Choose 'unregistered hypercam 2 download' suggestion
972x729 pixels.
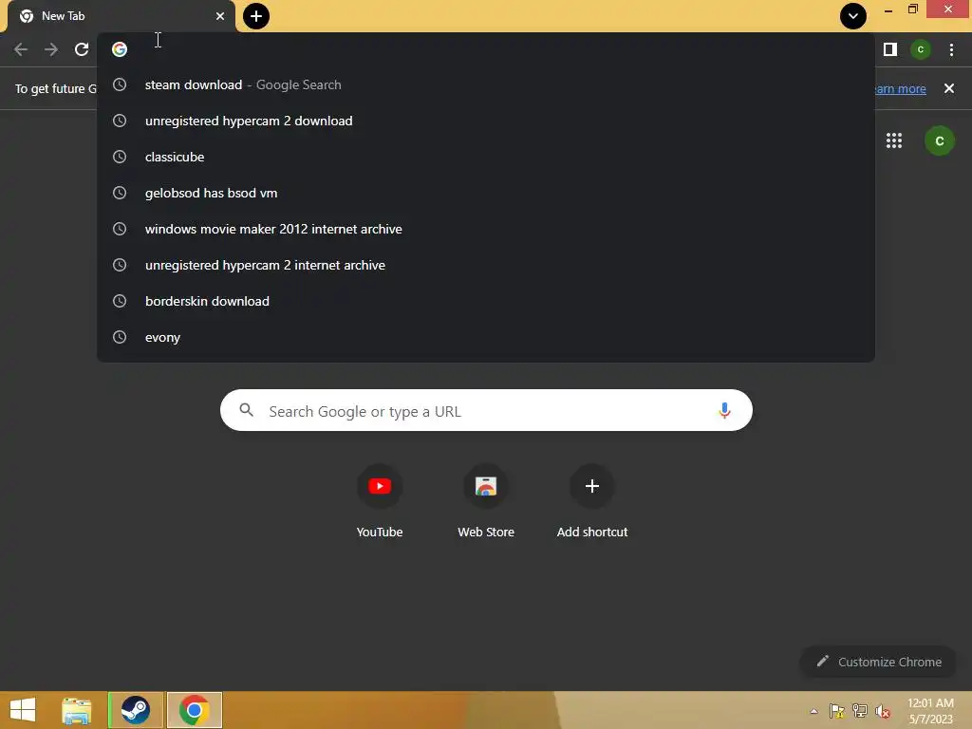(x=486, y=121)
